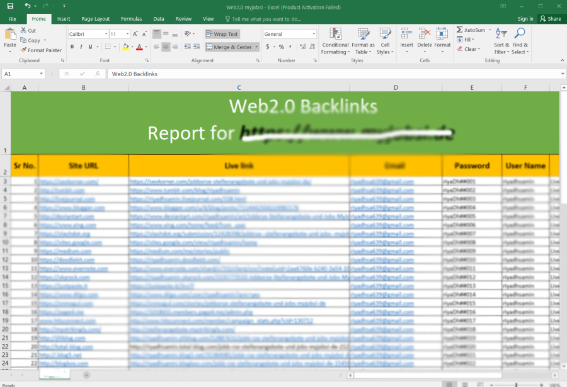Toggle middle align
The image size is (567, 387).
(166, 34)
